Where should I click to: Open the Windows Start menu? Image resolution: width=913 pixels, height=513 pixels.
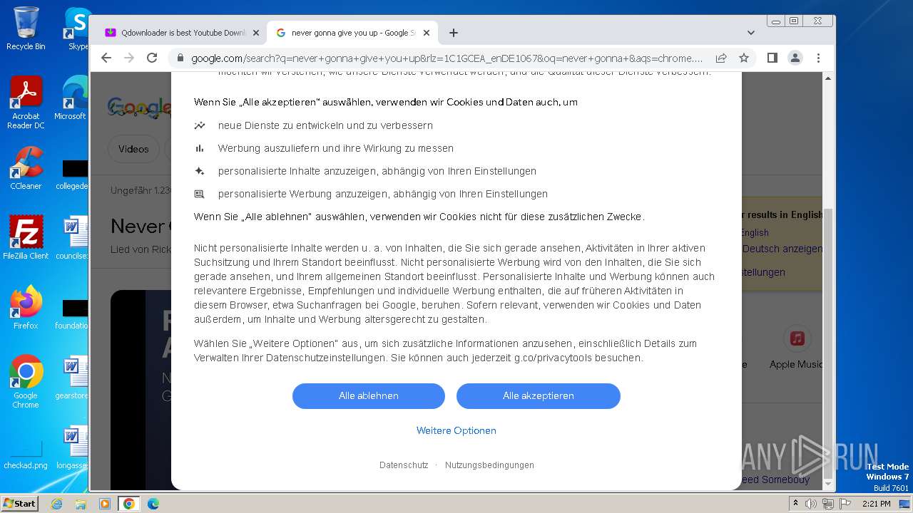(19, 503)
